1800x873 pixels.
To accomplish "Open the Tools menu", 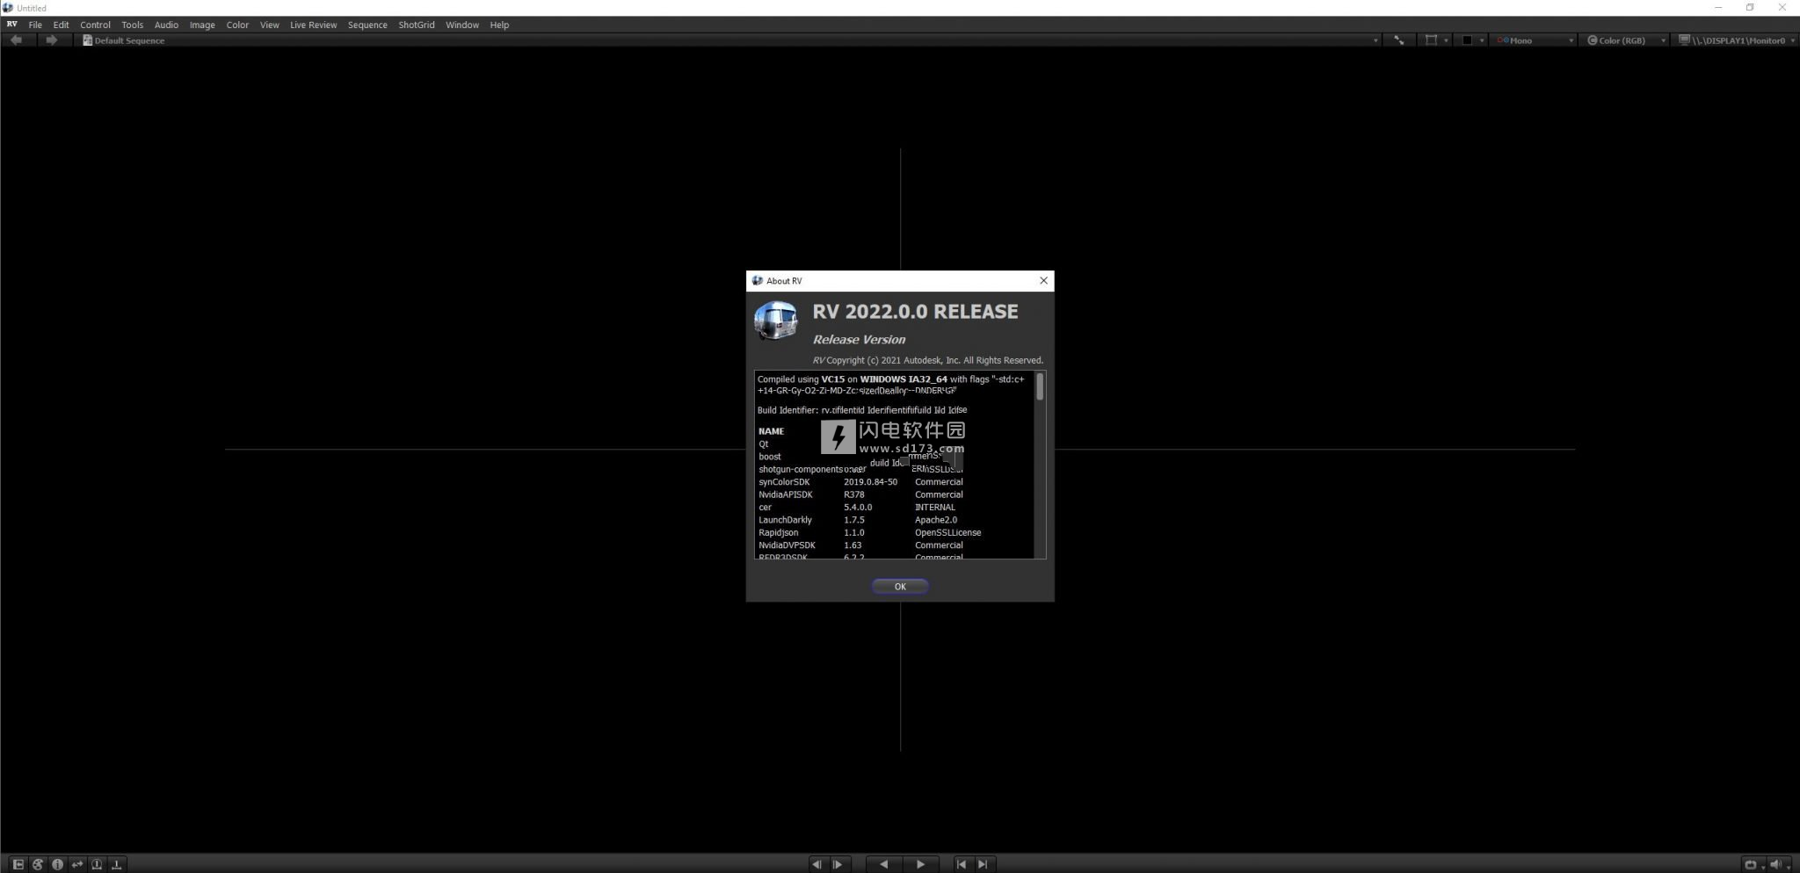I will pos(132,25).
